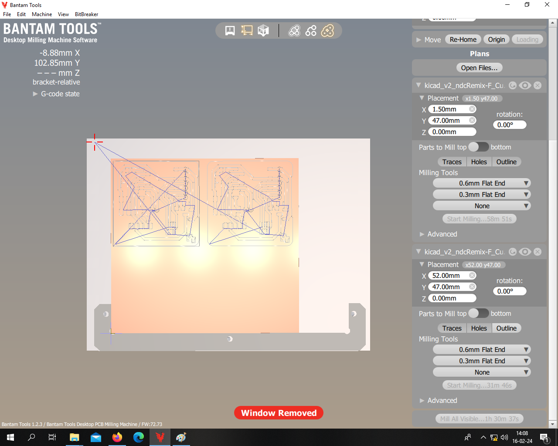Toggle Traces for the first plan
This screenshot has width=558, height=446.
coord(452,162)
